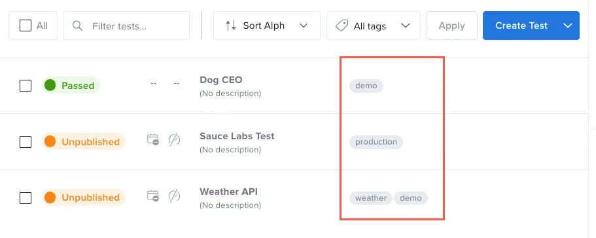Screen dimensions: 596x238
Task: Click the disabled monitor icon on Weather API row
Action: 175,195
